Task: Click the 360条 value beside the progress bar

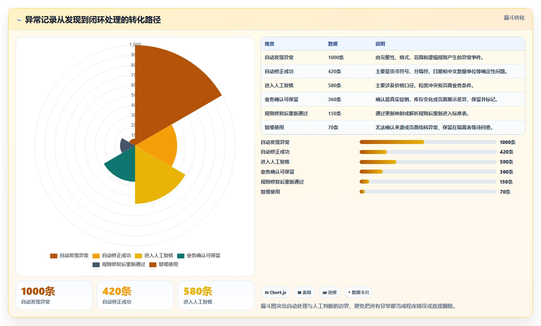Action: tap(506, 172)
